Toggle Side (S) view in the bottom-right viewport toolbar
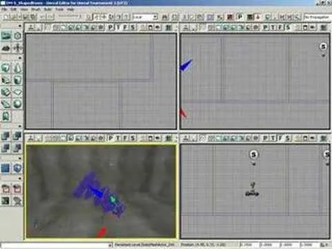This screenshot has width=332, height=249. (x=288, y=138)
